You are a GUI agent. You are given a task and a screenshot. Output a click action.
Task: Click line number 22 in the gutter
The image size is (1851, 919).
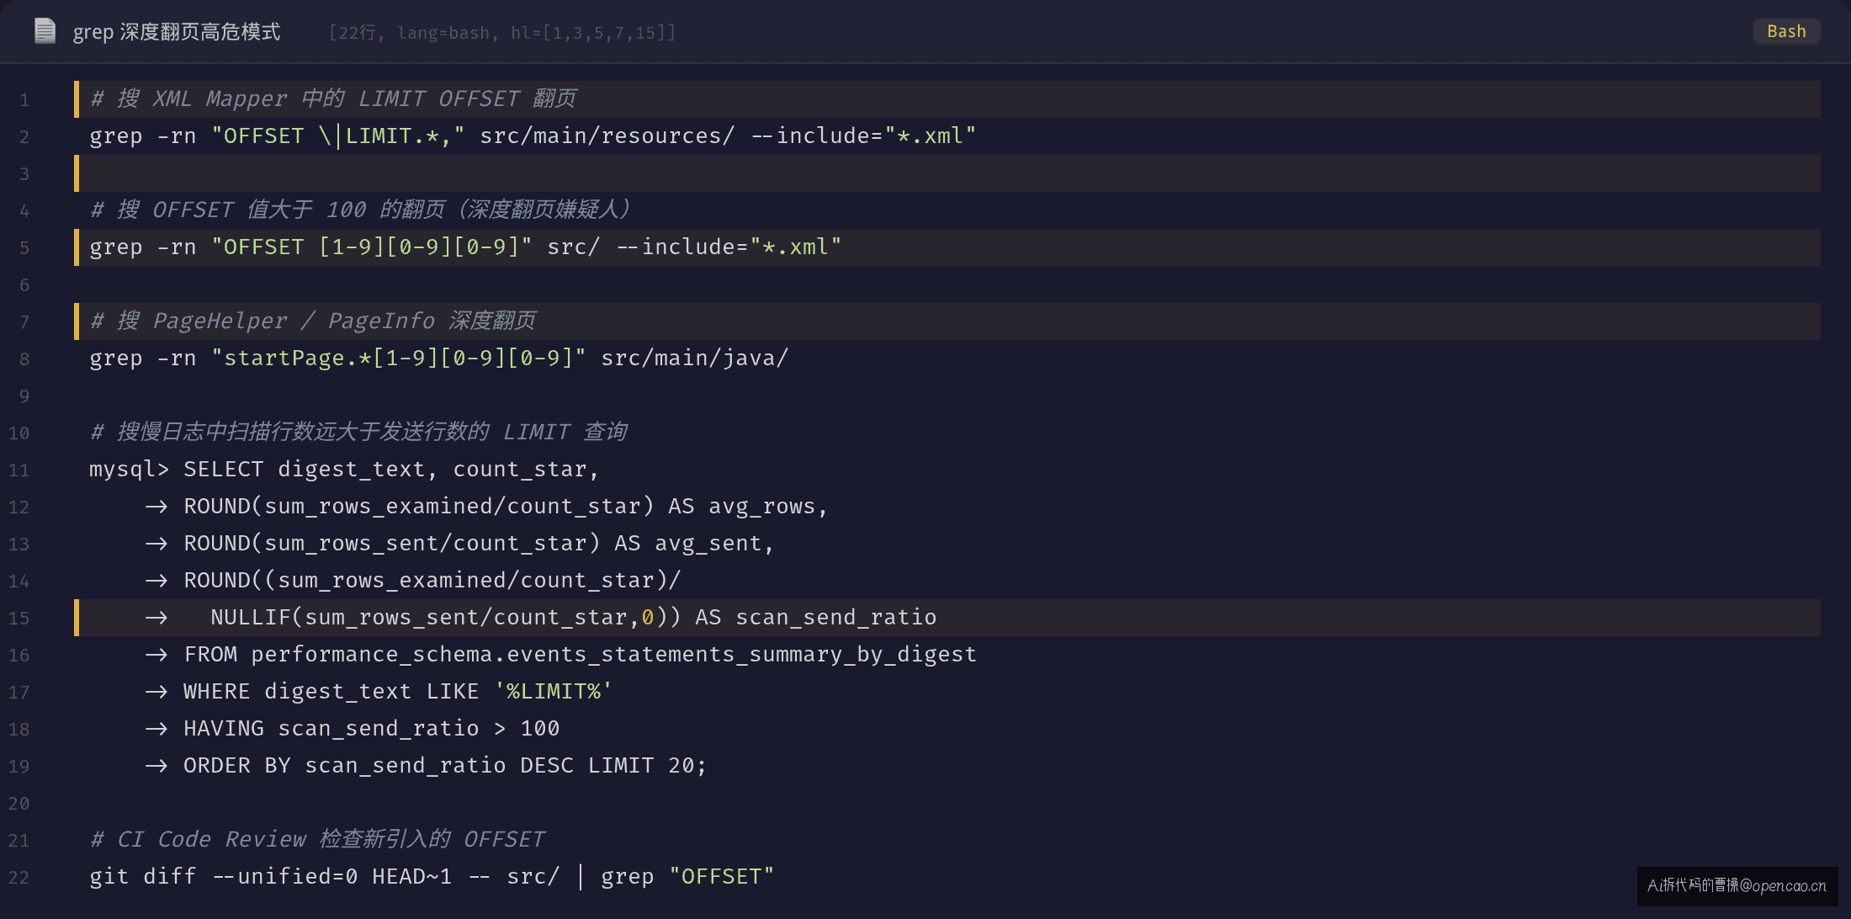click(19, 877)
